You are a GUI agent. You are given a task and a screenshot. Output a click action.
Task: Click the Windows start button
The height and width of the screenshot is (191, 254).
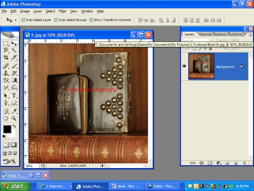tap(15, 186)
